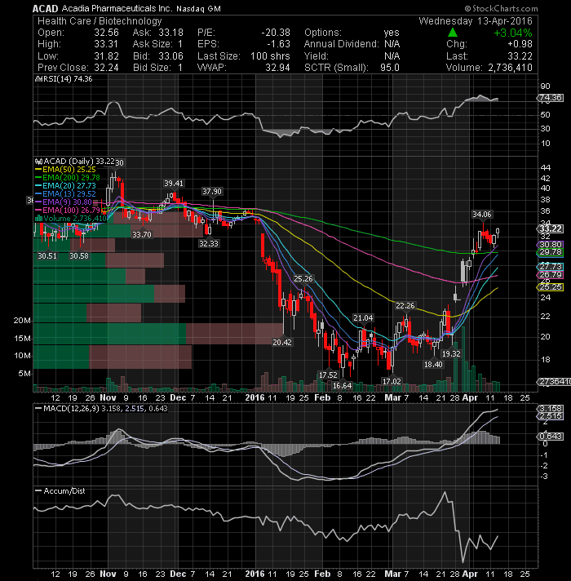This screenshot has height=581, width=571.
Task: Click the 17.52 low price label
Action: click(x=328, y=375)
